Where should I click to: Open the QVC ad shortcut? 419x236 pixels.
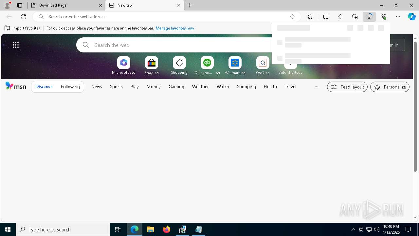tap(263, 66)
